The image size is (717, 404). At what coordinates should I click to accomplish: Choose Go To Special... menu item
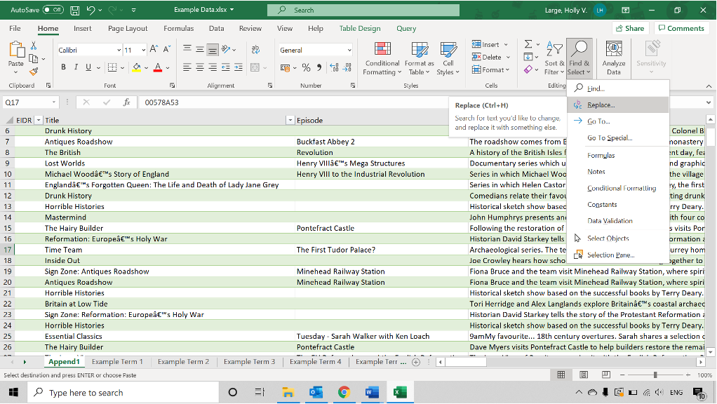pyautogui.click(x=618, y=137)
